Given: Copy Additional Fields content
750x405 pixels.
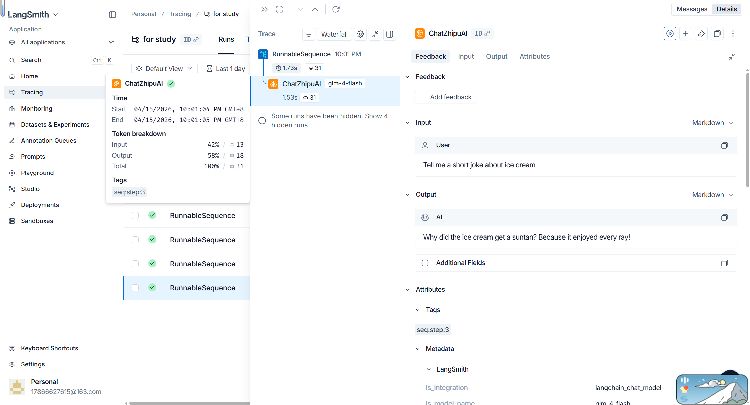Looking at the screenshot, I should tap(724, 263).
